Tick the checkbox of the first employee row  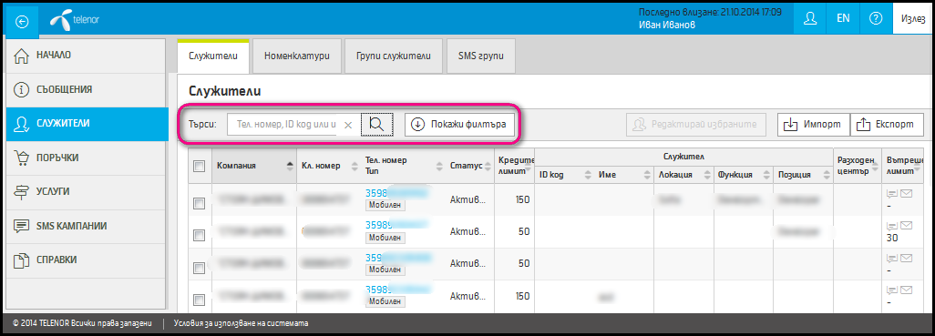200,203
